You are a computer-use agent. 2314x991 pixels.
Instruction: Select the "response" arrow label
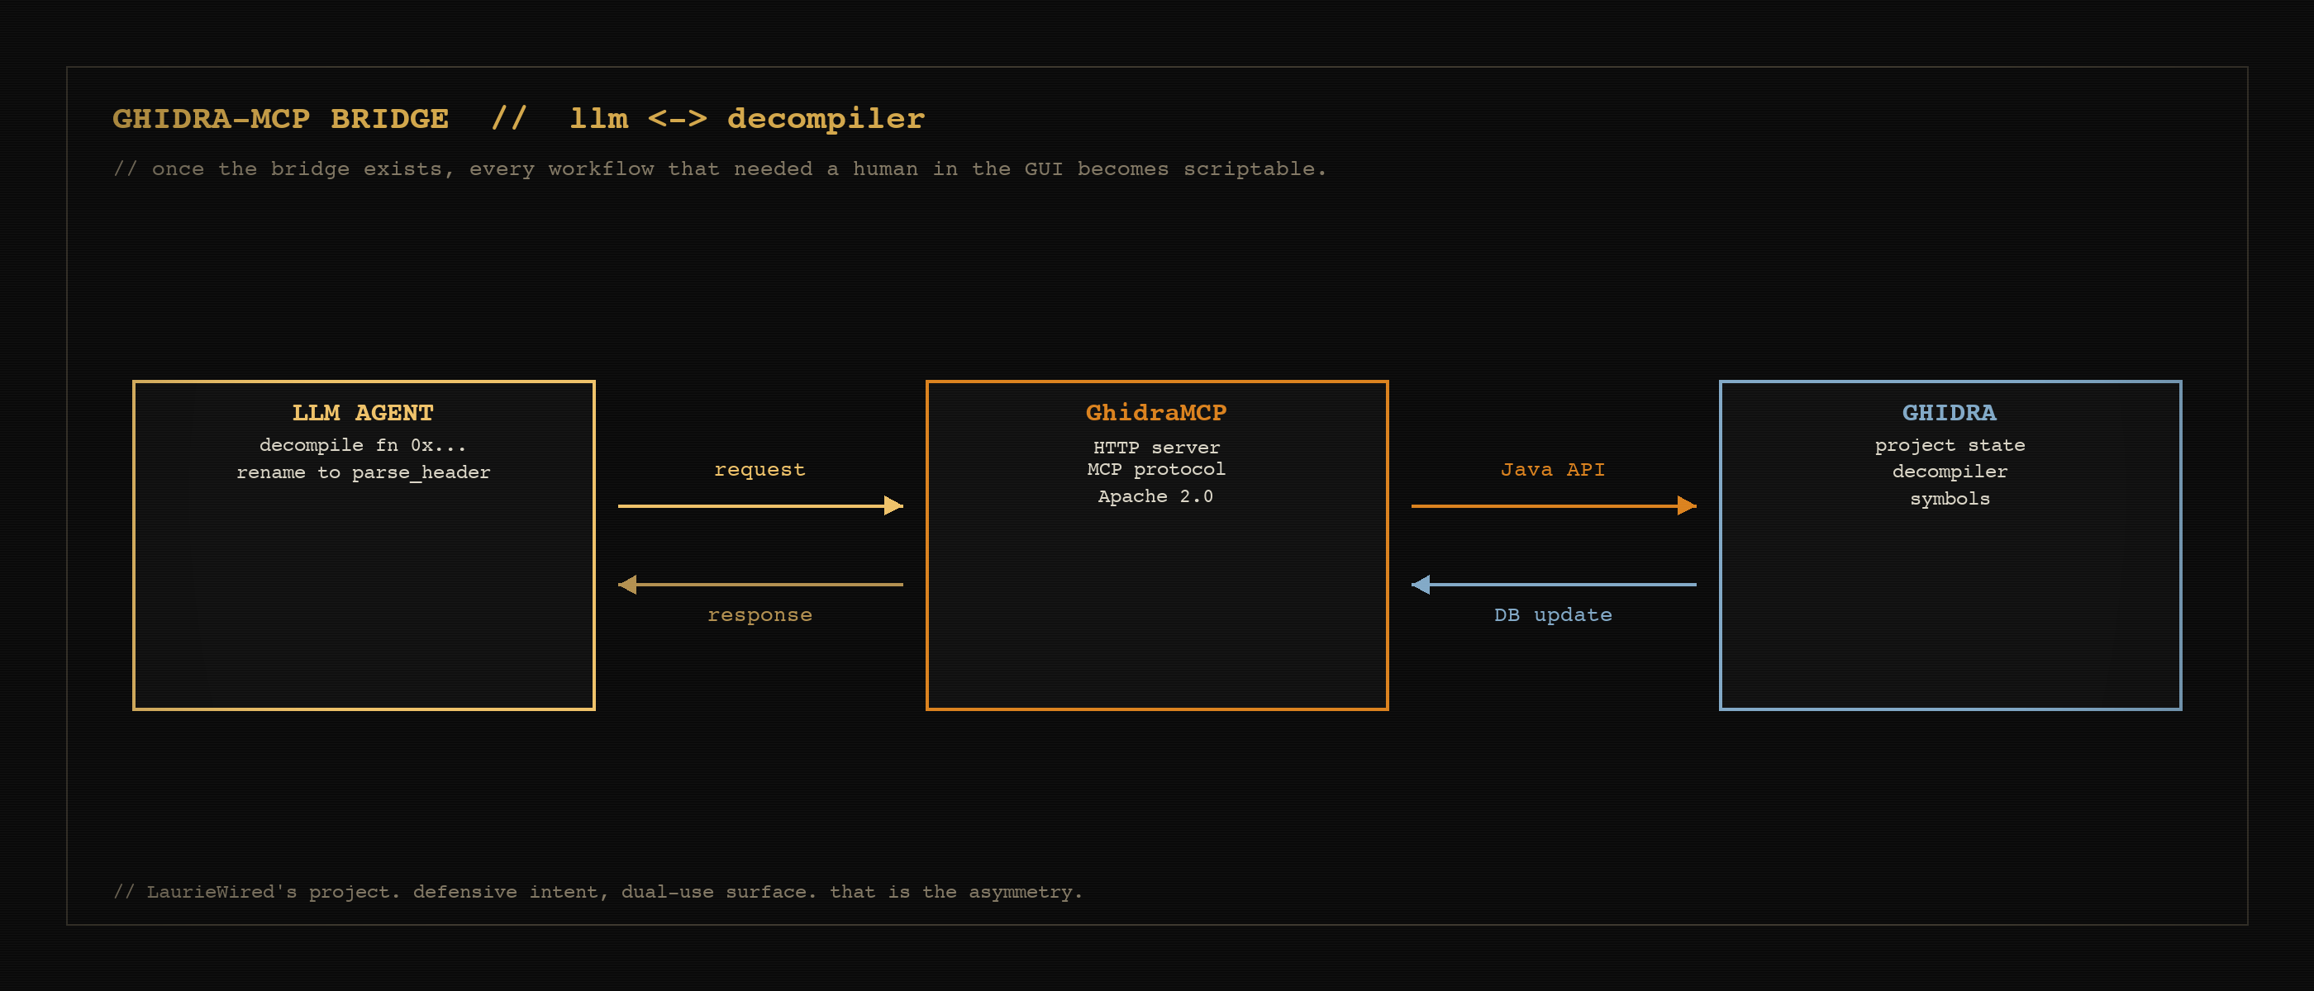pos(760,615)
